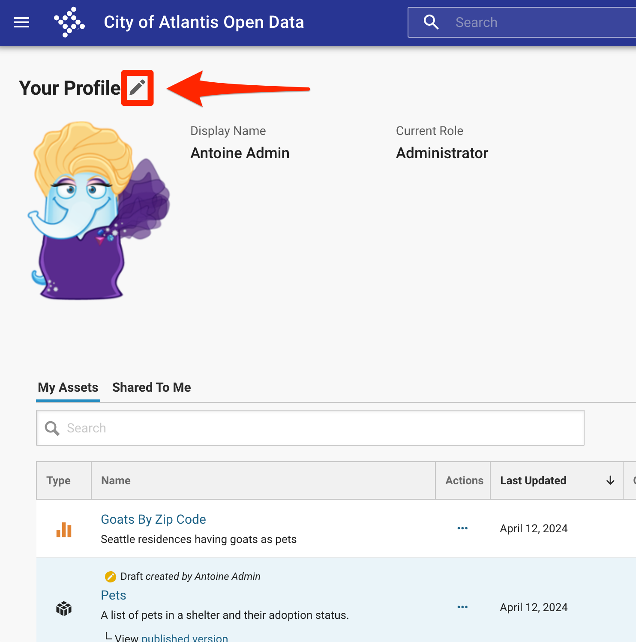Toggle sort arrow on Last Updated column

(610, 481)
